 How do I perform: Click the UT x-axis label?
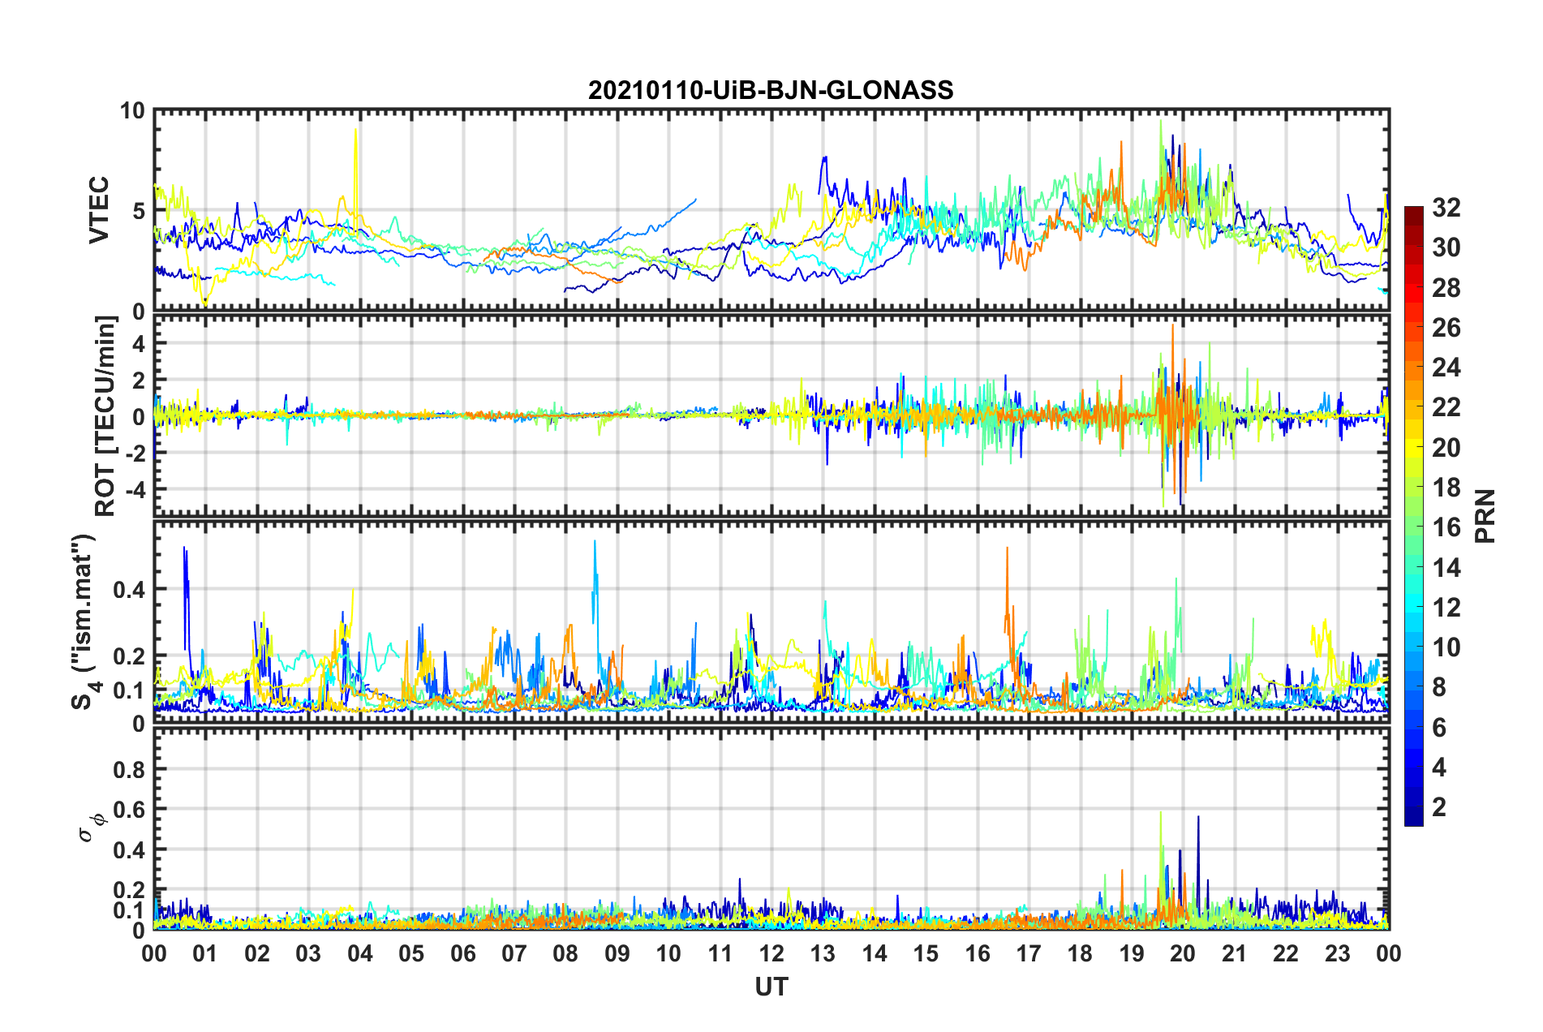(771, 987)
